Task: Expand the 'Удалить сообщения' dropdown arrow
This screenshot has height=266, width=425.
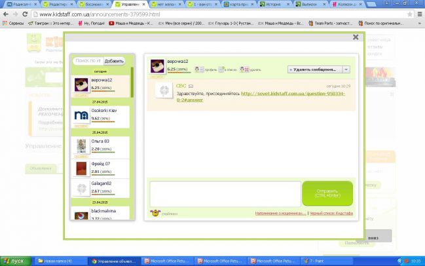Action: (346, 69)
